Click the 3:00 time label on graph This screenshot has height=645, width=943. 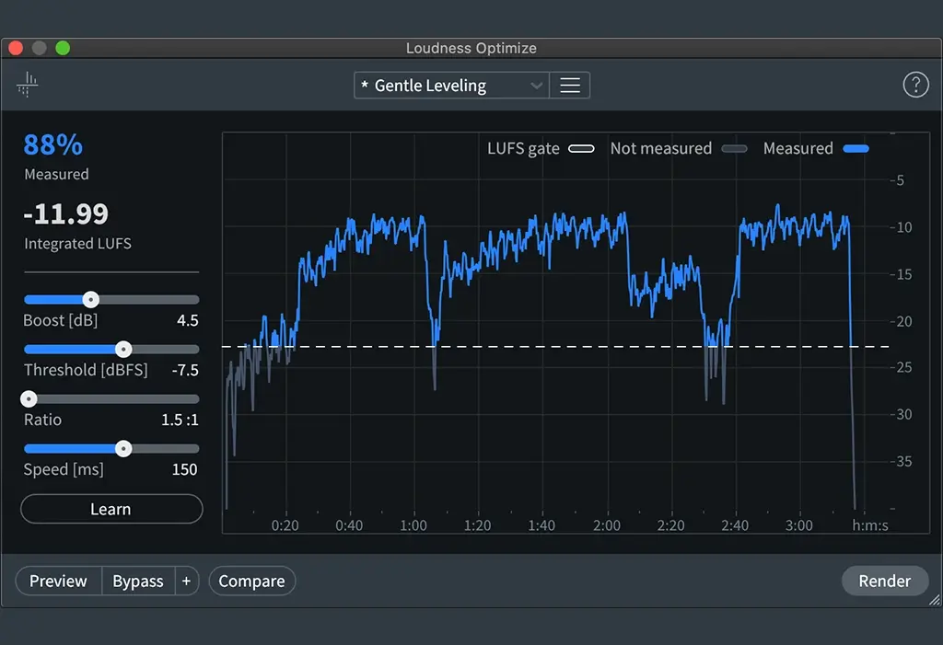click(x=799, y=525)
